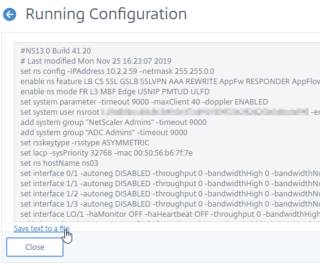This screenshot has height=263, width=320.
Task: Select the set interface 1/3 line
Action: [170, 204]
